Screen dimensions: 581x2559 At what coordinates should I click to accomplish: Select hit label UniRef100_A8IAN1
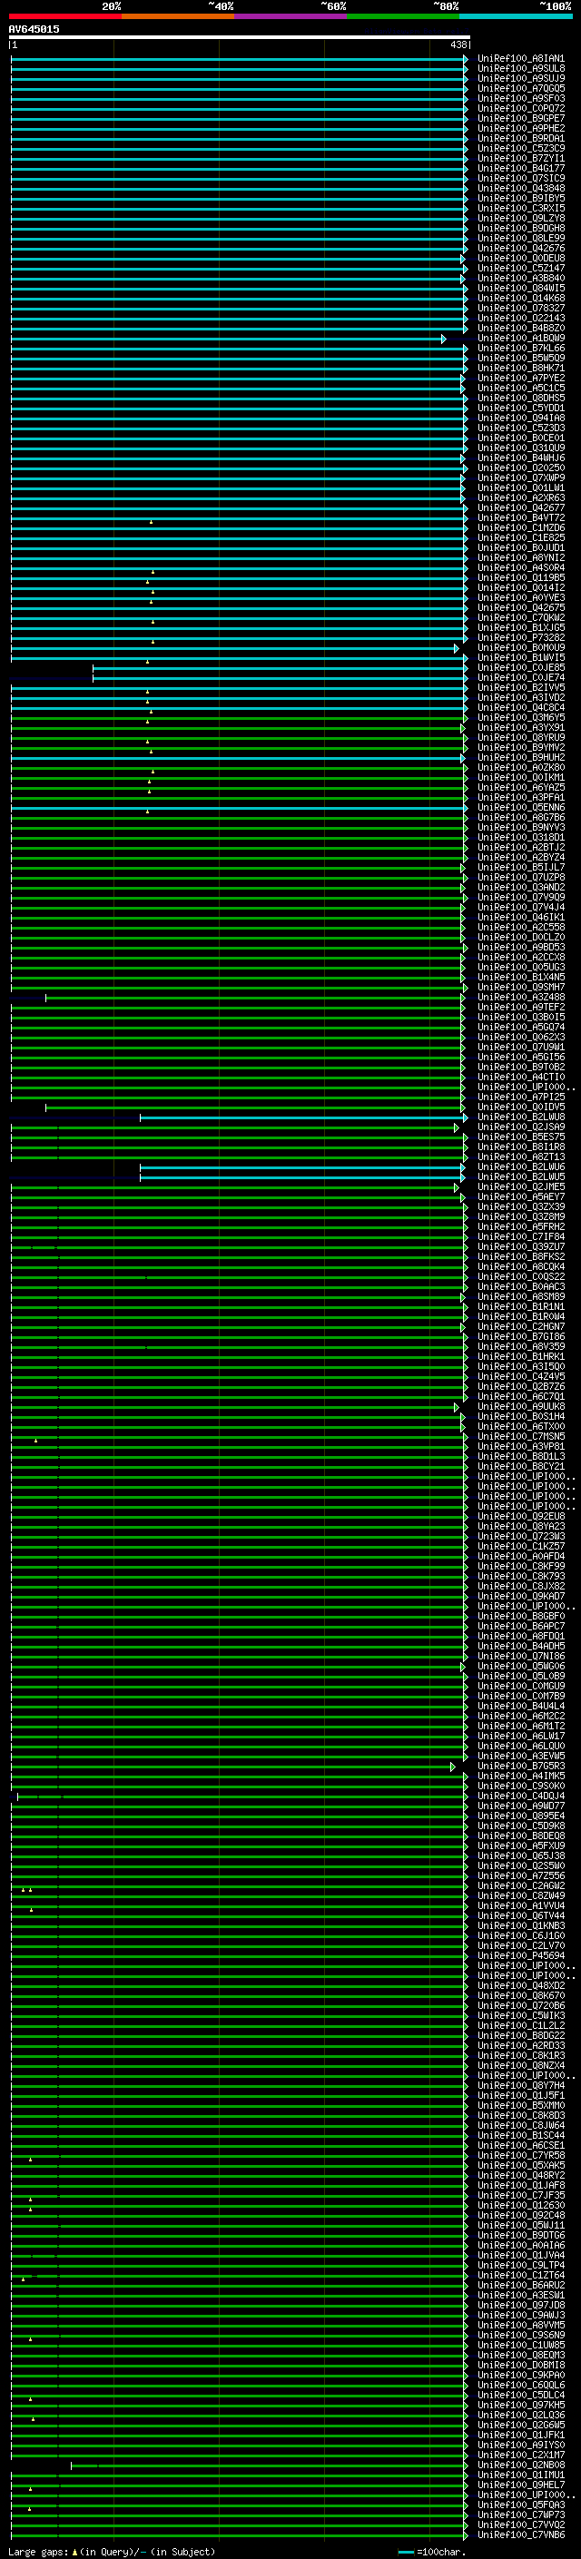pyautogui.click(x=521, y=59)
